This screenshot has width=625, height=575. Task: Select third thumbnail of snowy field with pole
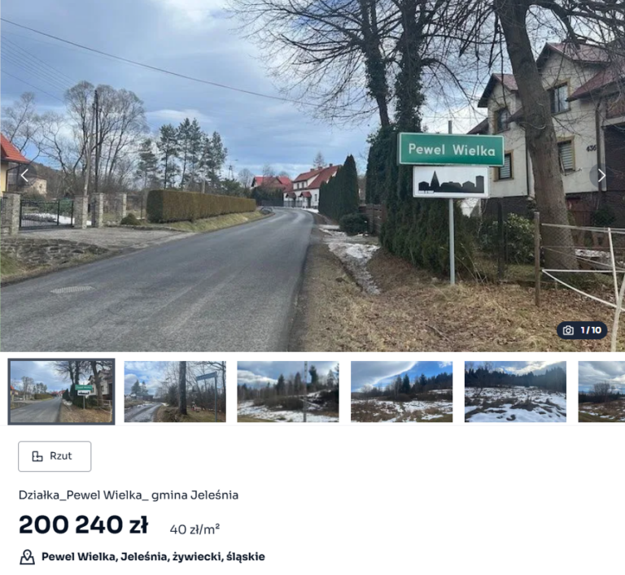[288, 392]
